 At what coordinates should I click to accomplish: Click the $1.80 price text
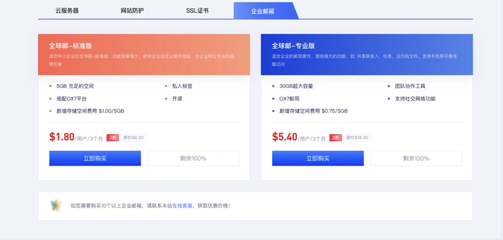[62, 137]
